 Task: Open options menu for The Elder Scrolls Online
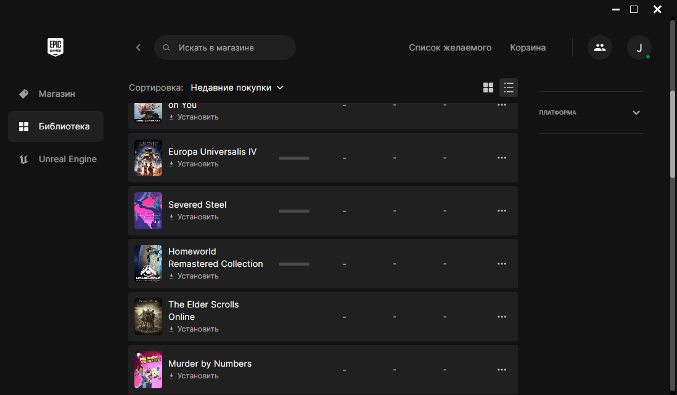coord(502,317)
